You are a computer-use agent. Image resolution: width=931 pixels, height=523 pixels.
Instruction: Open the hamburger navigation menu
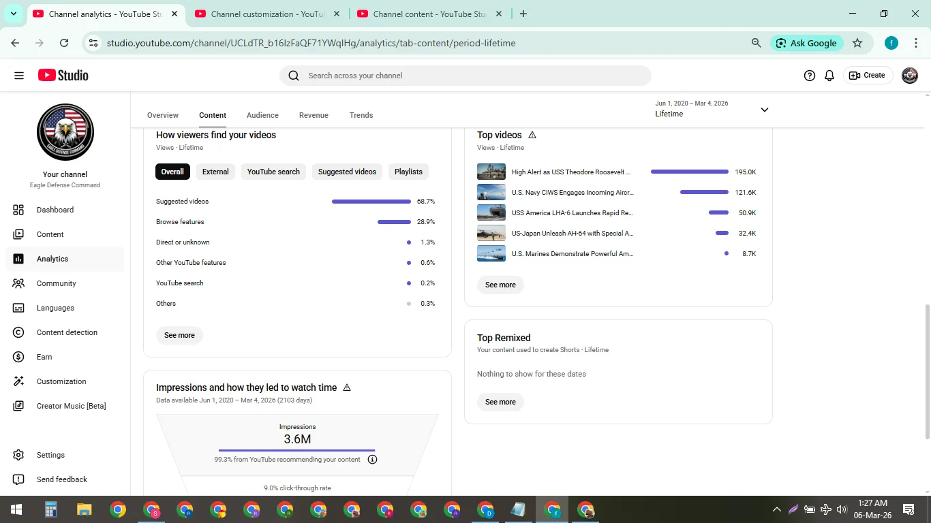[19, 76]
